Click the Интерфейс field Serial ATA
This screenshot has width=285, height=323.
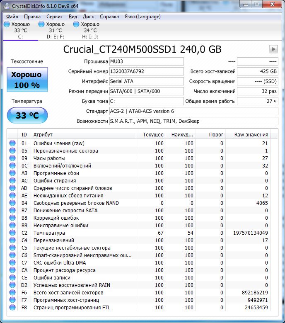(x=146, y=81)
